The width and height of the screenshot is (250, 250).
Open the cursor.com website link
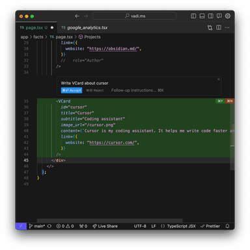[x=112, y=143]
